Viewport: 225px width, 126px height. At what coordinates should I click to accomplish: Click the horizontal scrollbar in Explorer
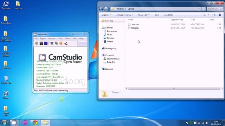click(174, 89)
